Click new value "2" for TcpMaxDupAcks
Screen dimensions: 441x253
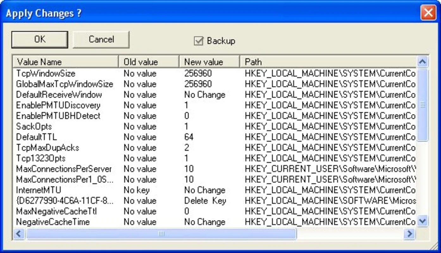pyautogui.click(x=187, y=148)
